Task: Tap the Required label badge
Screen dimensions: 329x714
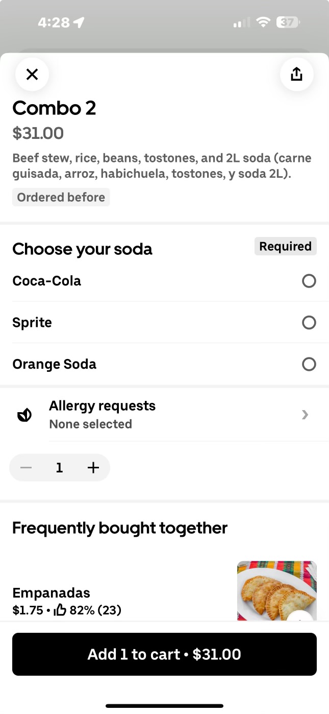Action: 285,247
